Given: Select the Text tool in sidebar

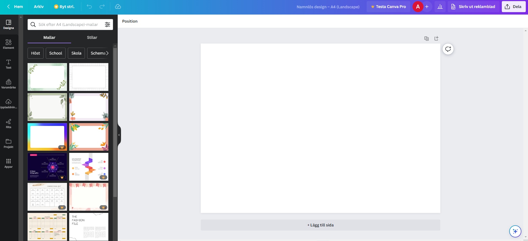Looking at the screenshot, I should [9, 64].
